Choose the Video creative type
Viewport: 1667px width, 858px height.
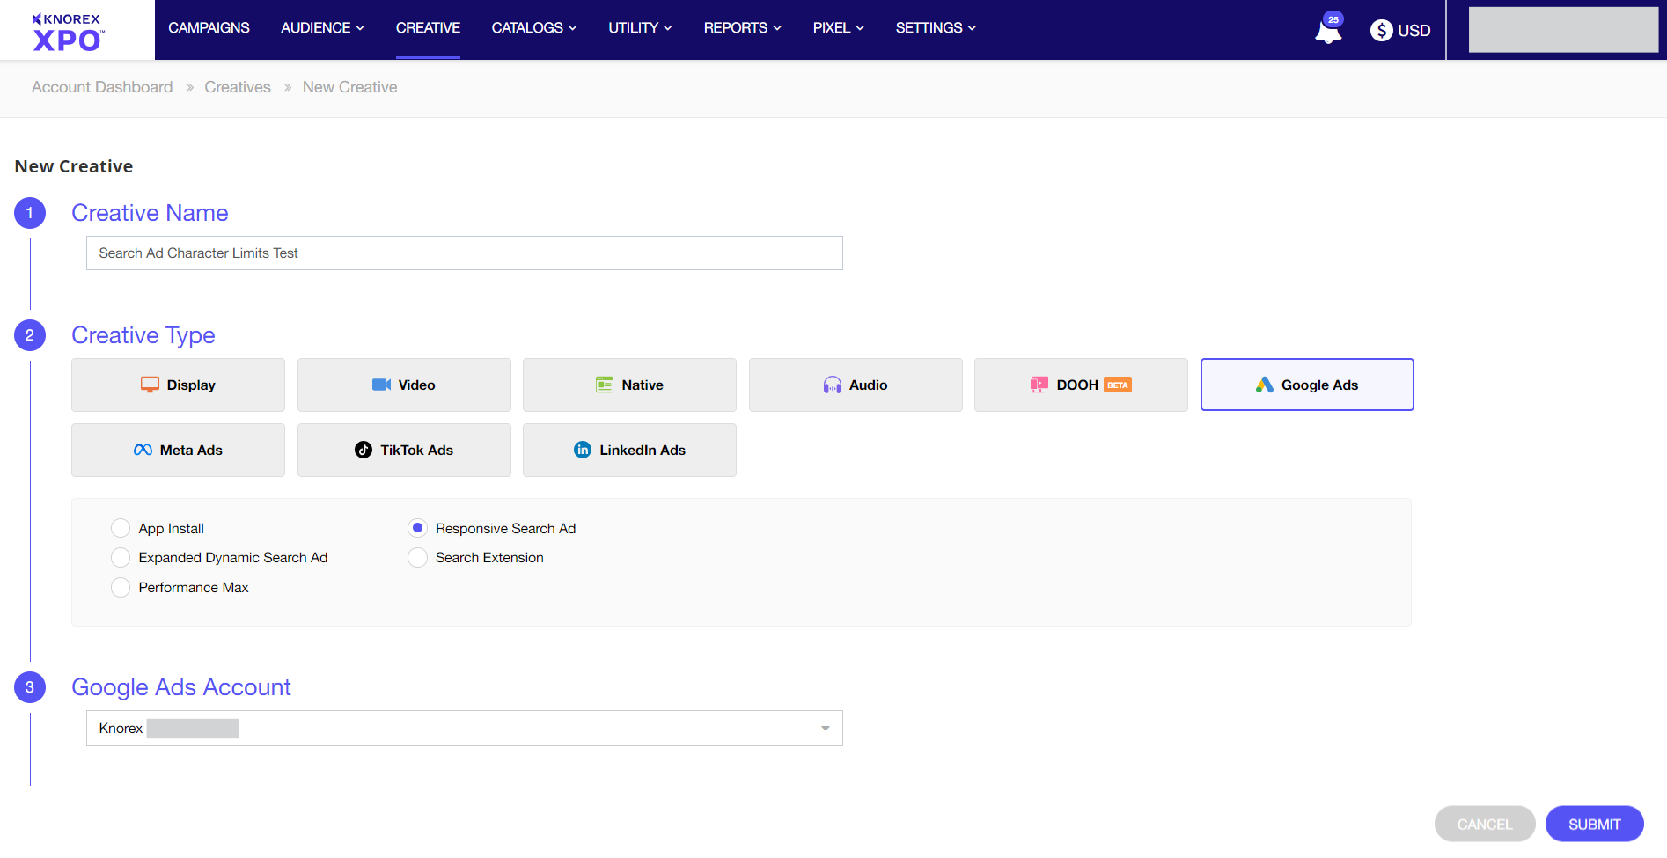[x=403, y=385]
